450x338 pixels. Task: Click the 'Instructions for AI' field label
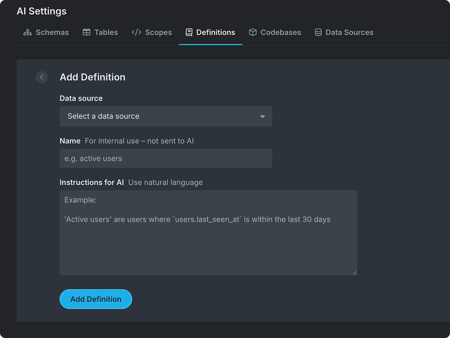pos(92,182)
